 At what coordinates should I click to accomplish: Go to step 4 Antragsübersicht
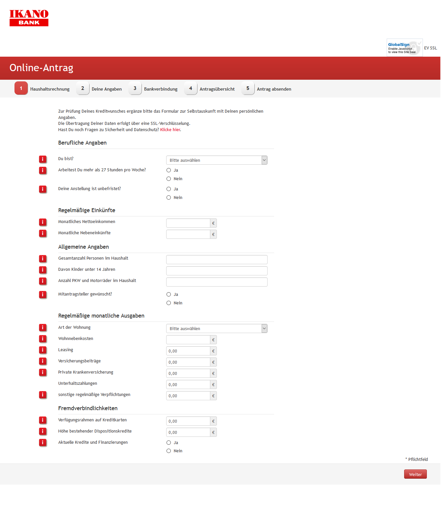pos(210,89)
